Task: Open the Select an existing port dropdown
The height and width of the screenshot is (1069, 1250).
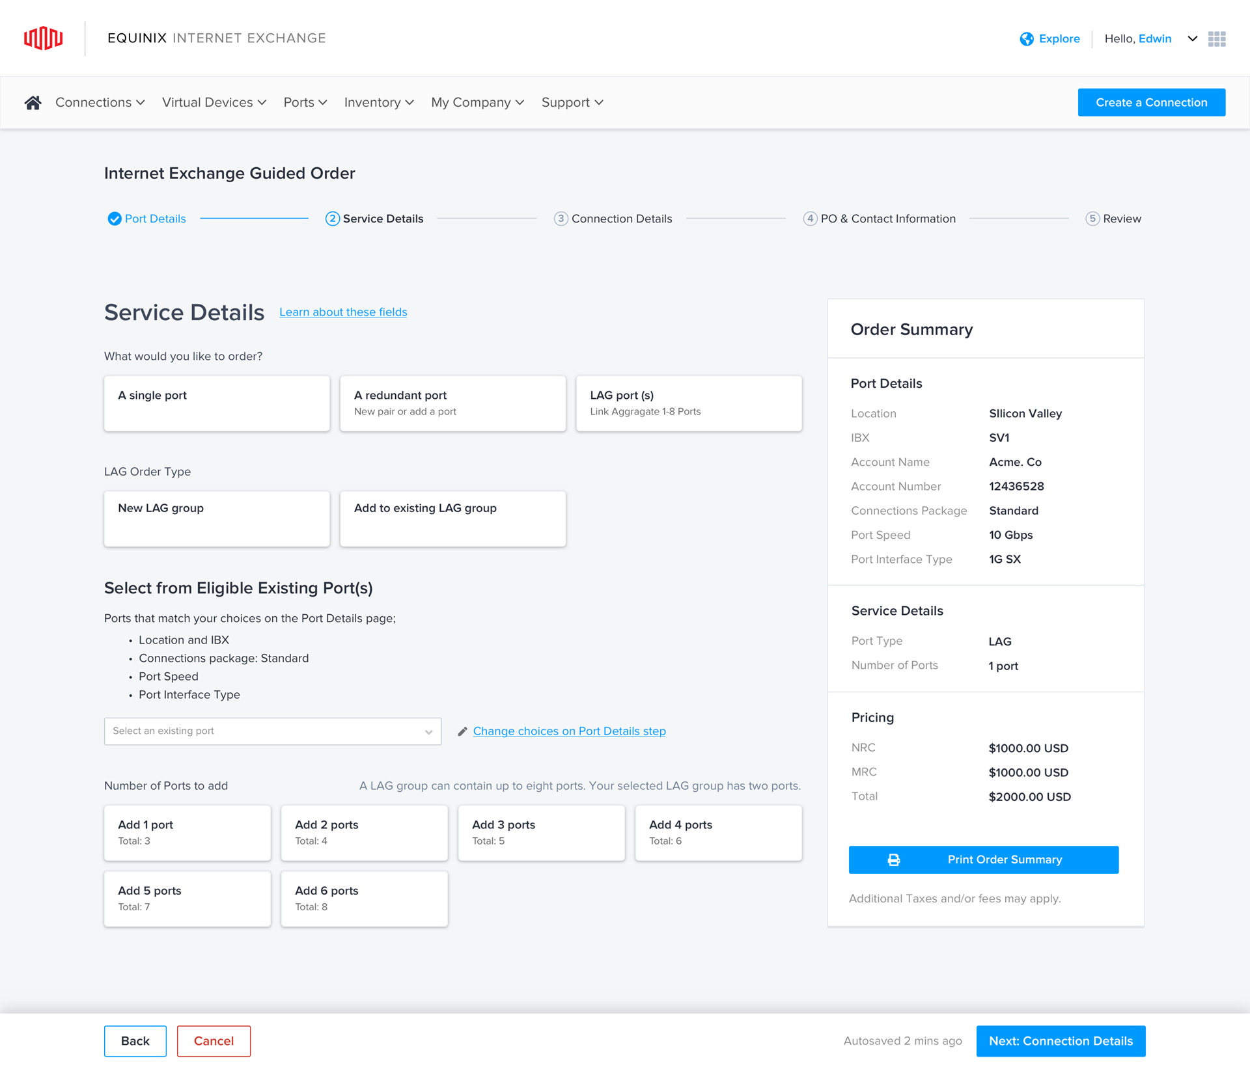Action: point(273,731)
